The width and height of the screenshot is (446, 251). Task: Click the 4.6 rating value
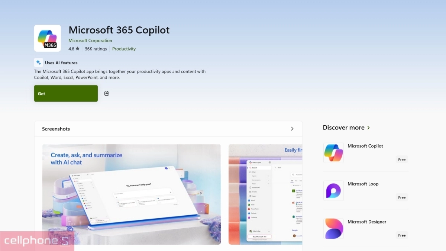pos(71,49)
